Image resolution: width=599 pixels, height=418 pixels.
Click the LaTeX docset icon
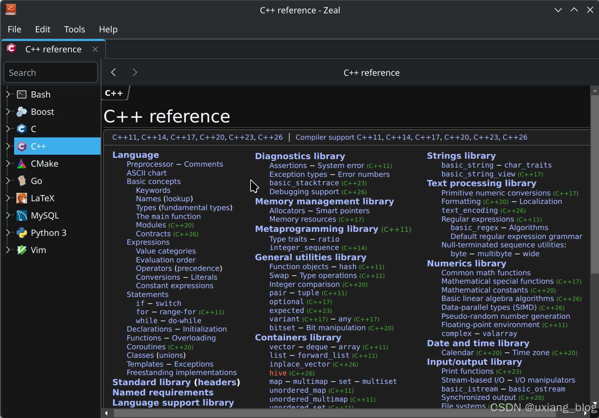(x=22, y=198)
